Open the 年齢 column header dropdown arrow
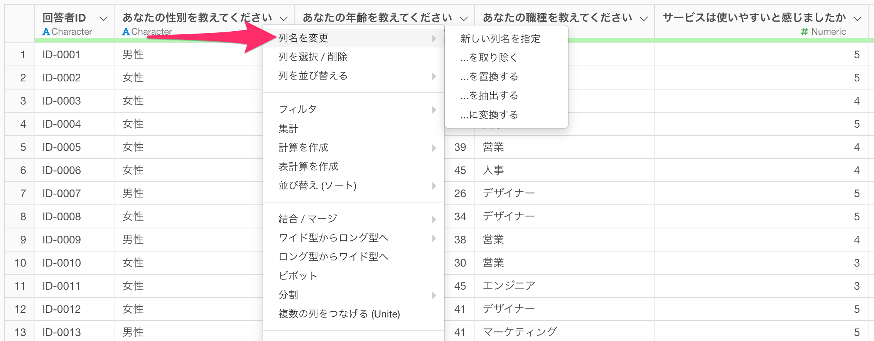 464,18
